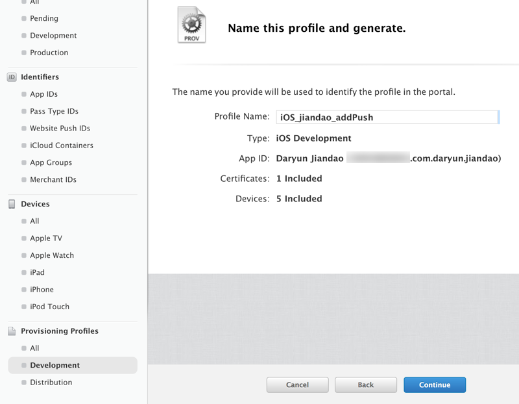This screenshot has height=404, width=519.
Task: Open Pending certificates
Action: (43, 19)
